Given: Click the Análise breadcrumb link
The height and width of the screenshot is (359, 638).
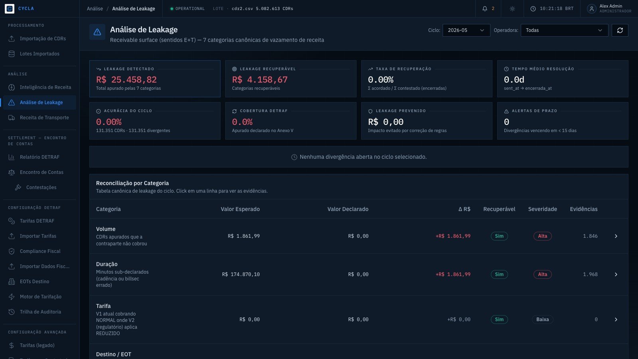Looking at the screenshot, I should pyautogui.click(x=95, y=9).
